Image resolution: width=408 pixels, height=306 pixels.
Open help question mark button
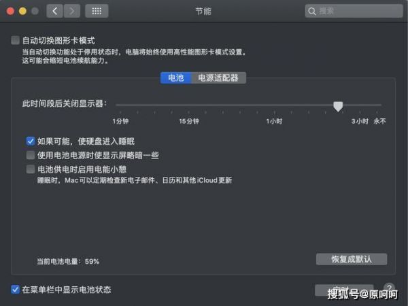(389, 288)
